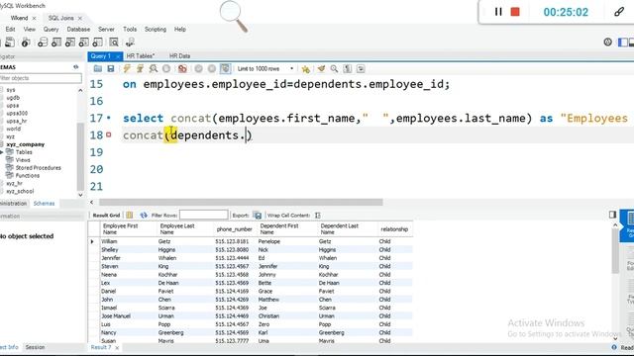Click the create stored procedure icon
This screenshot has height=356, width=634.
pos(83,42)
